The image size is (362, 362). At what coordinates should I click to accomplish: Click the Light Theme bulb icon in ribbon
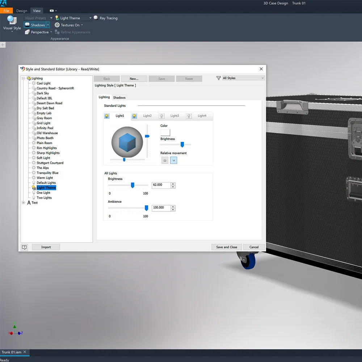[x=57, y=18]
